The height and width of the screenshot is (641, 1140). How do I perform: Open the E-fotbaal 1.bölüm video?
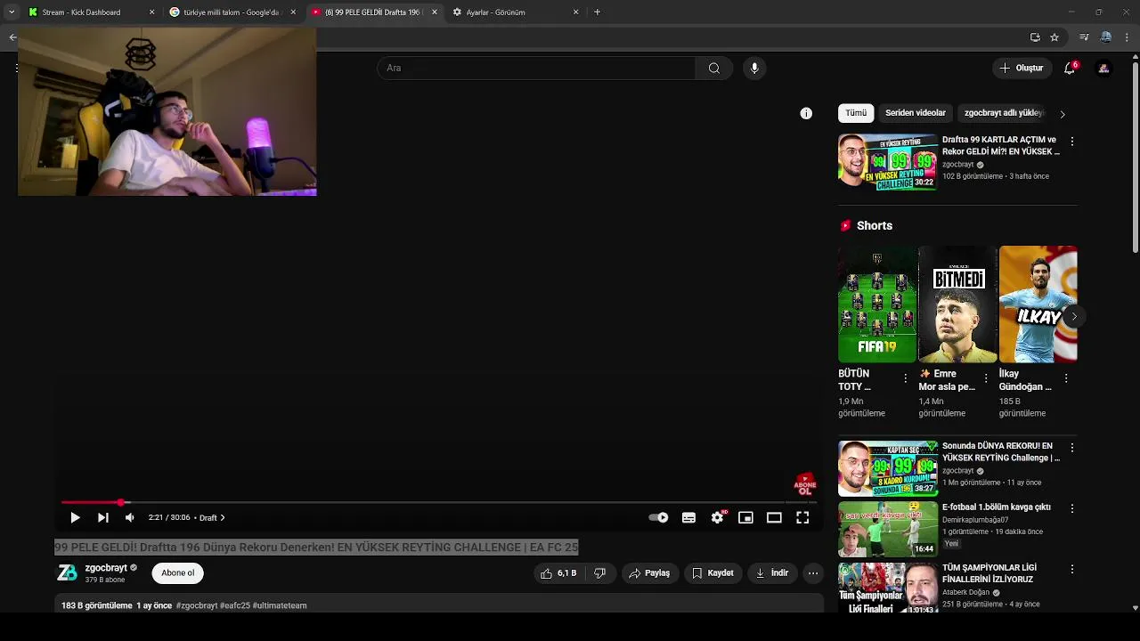(x=888, y=529)
